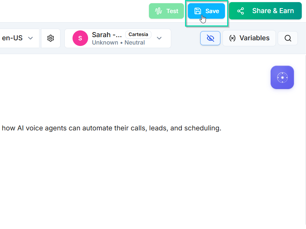
Task: Click the floppy disk Save icon
Action: pos(198,11)
